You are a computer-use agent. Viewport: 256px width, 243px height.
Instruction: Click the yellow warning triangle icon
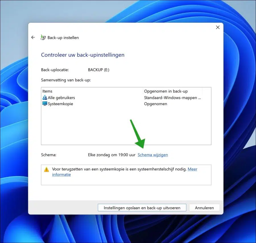coord(47,169)
